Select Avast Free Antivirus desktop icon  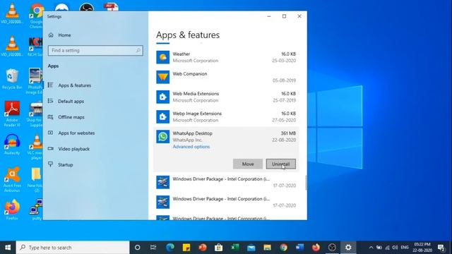click(12, 179)
